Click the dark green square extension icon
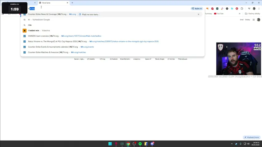The image size is (262, 147). click(217, 9)
